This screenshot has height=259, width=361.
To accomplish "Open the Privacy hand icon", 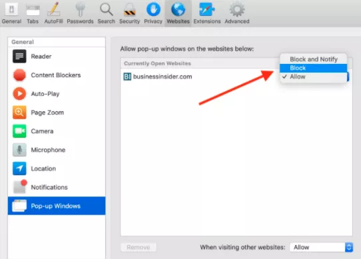I will 153,9.
